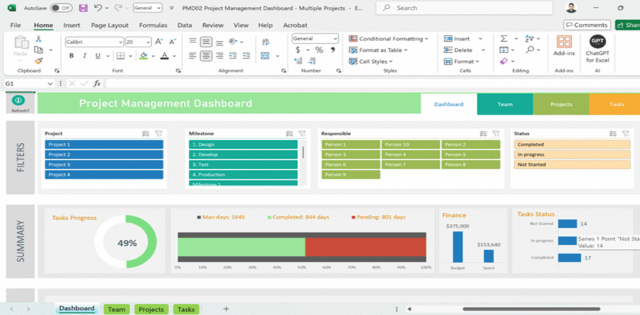Image resolution: width=640 pixels, height=315 pixels.
Task: Click the AutoSum sigma icon
Action: coord(504,39)
